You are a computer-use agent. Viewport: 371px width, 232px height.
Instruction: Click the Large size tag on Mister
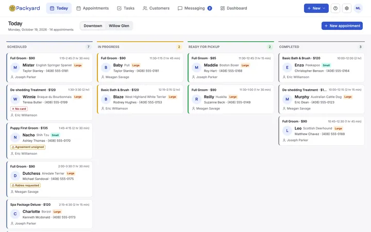coord(78,65)
